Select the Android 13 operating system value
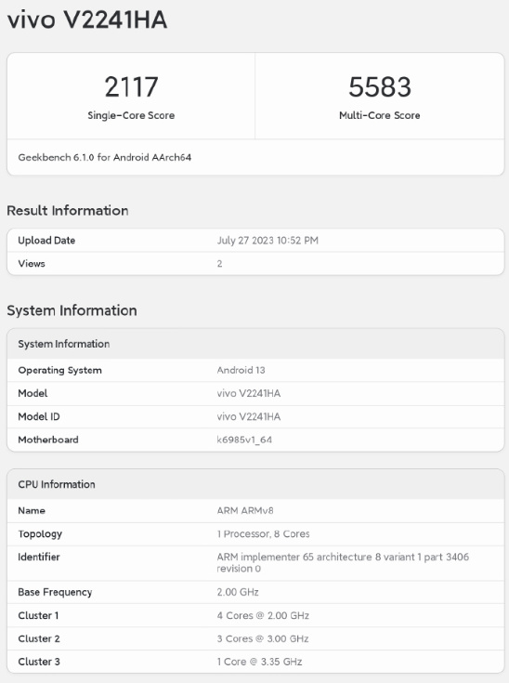509x683 pixels. tap(241, 370)
